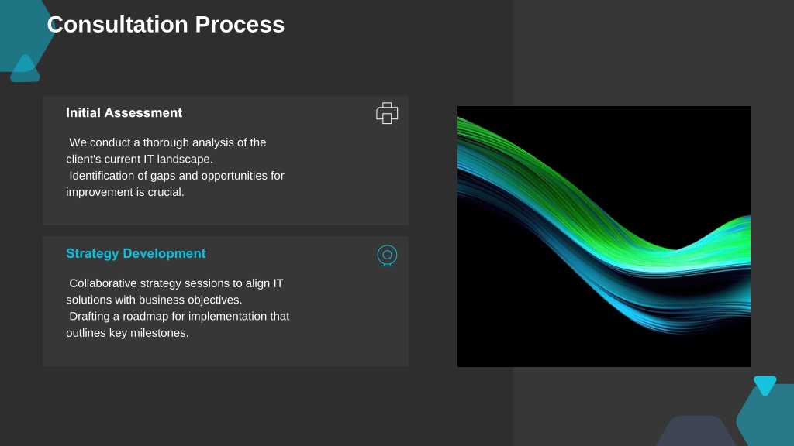Select the 'improvement is crucial' text line
The height and width of the screenshot is (446, 794).
click(x=125, y=192)
